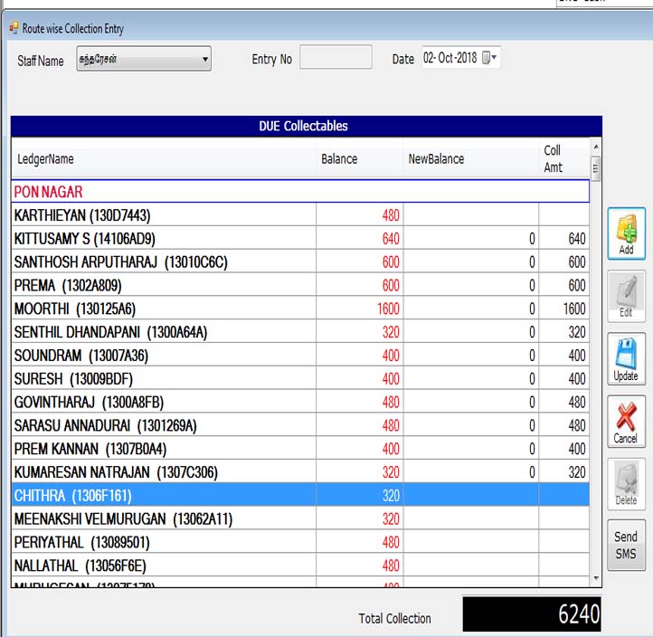Click SENTHIL DHANDAPANI's balance cell 320
The image size is (653, 637).
[x=360, y=332]
